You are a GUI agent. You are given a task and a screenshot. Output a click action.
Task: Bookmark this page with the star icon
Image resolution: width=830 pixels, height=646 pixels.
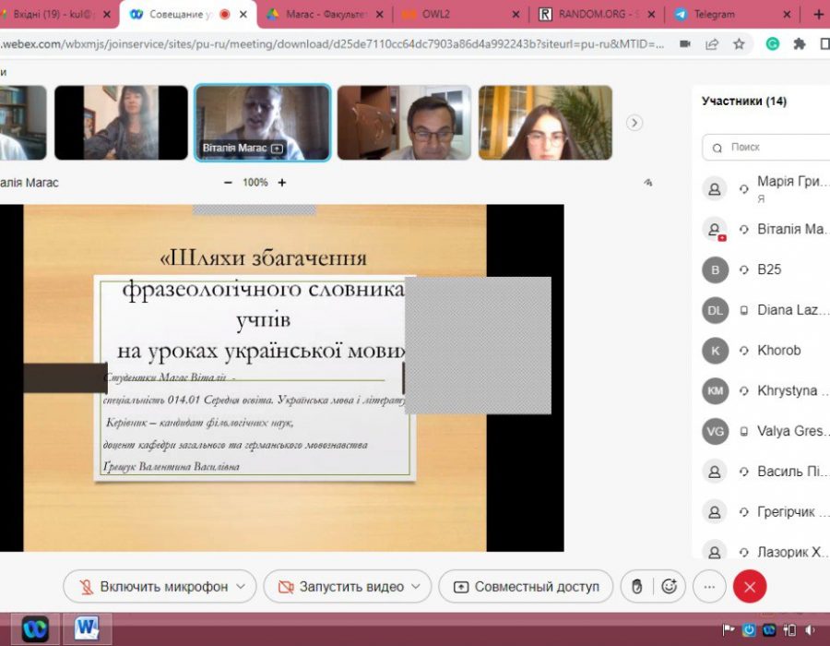pos(739,43)
